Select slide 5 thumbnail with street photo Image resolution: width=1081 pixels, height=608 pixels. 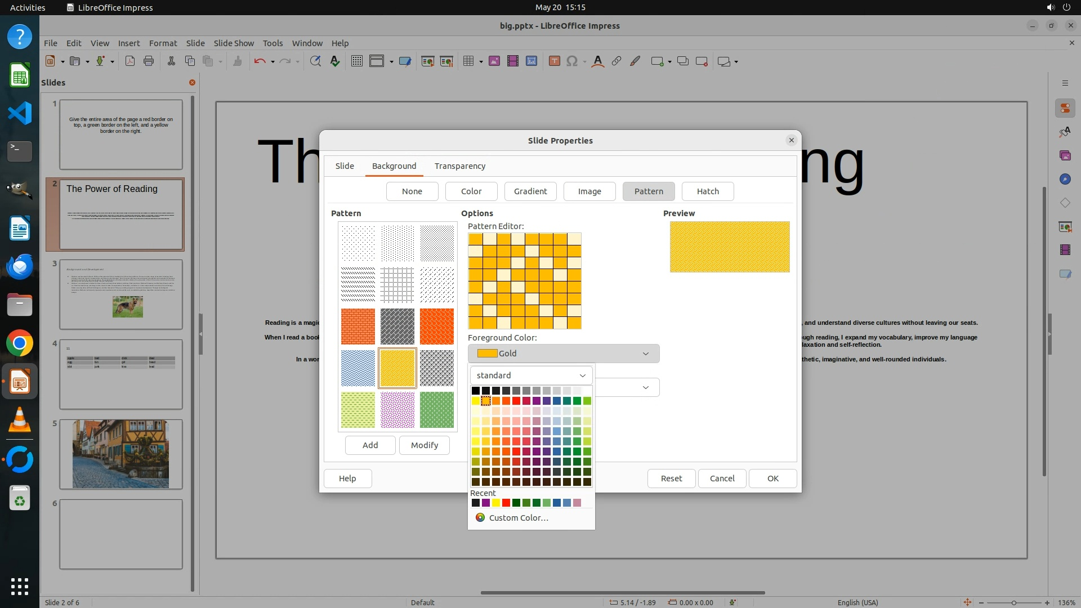120,454
